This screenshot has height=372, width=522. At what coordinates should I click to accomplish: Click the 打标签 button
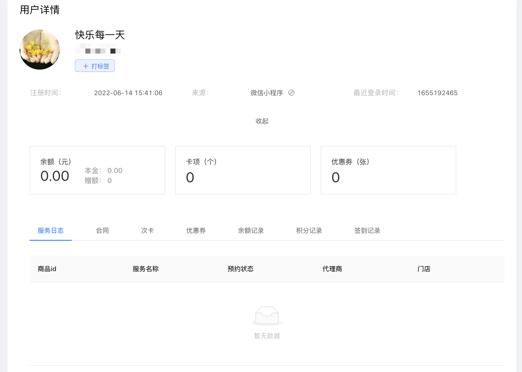95,66
